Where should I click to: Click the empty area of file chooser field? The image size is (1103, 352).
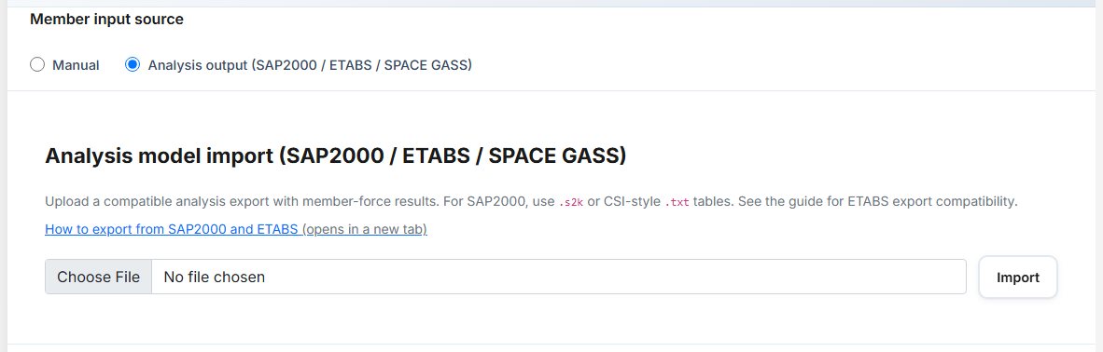point(616,277)
